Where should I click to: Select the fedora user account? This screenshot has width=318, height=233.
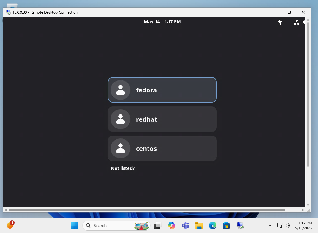162,90
